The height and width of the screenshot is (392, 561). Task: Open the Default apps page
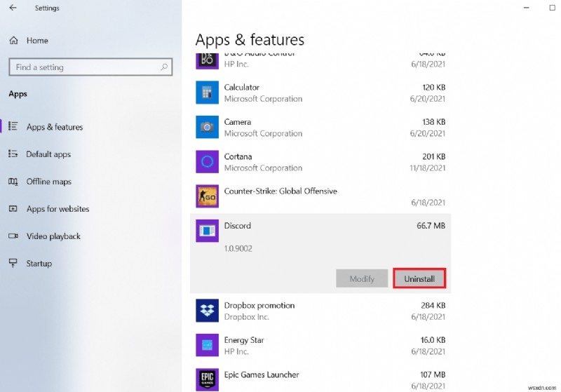pyautogui.click(x=48, y=154)
